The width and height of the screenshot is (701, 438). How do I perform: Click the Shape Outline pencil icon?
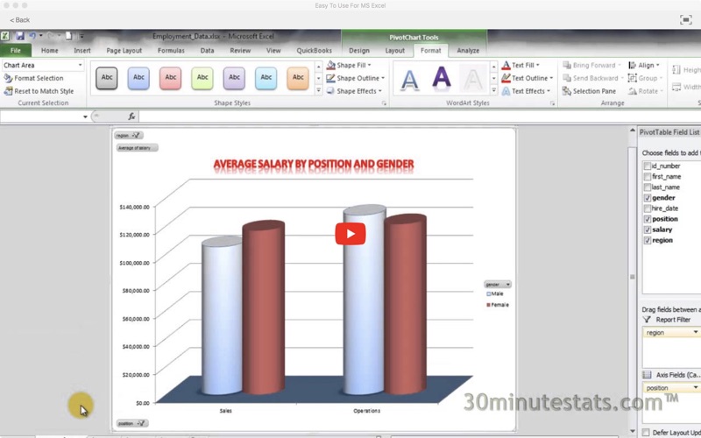331,78
